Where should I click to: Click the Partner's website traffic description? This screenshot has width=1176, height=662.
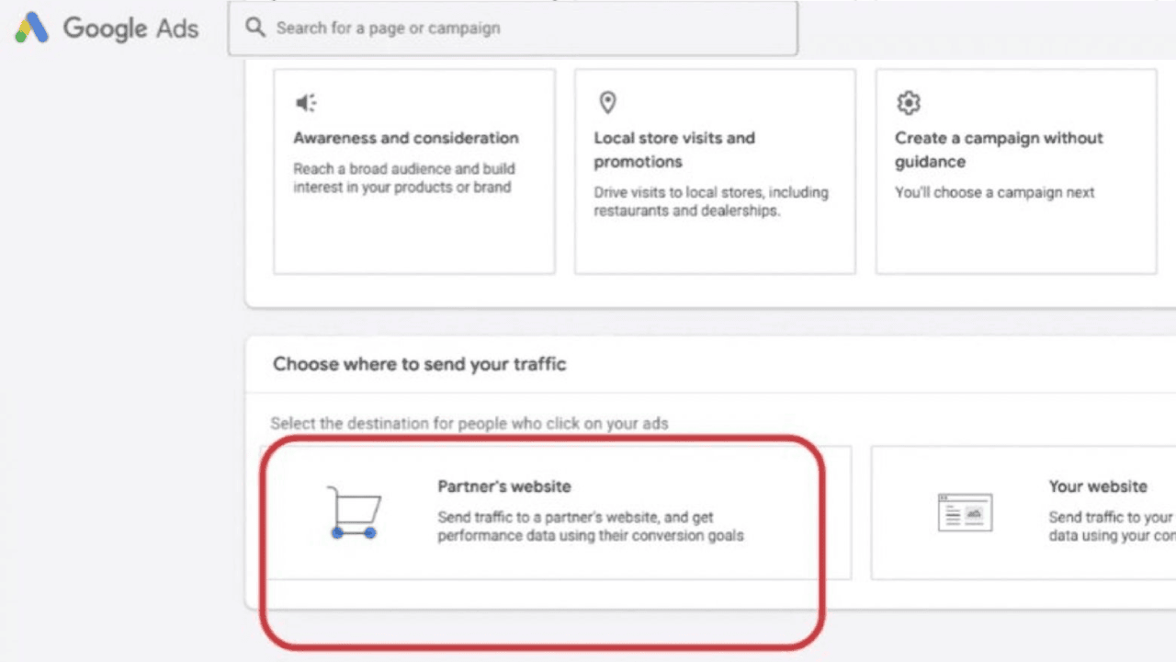click(x=590, y=526)
